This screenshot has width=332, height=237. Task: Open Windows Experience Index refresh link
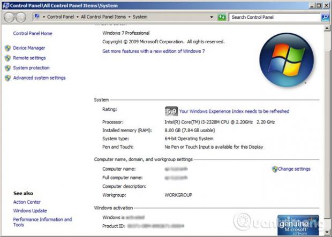click(x=234, y=111)
